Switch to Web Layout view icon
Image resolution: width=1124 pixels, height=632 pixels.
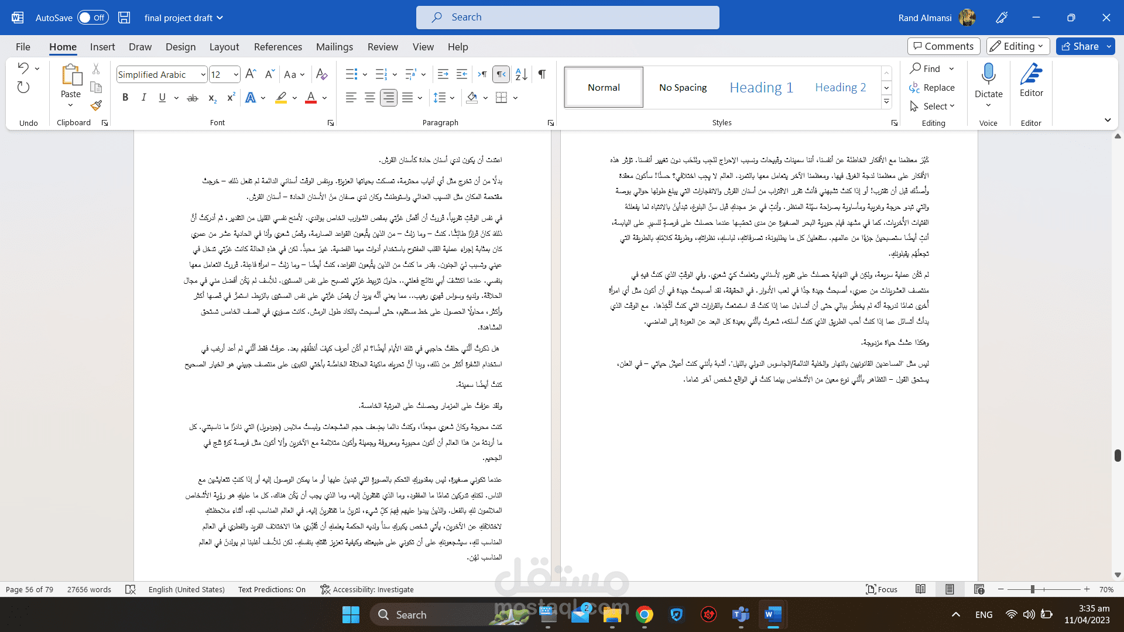point(979,589)
